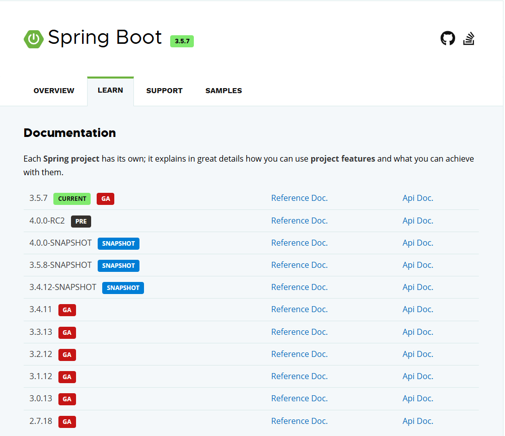The height and width of the screenshot is (436, 505).
Task: View Api Doc. for 3.1.12
Action: [418, 377]
